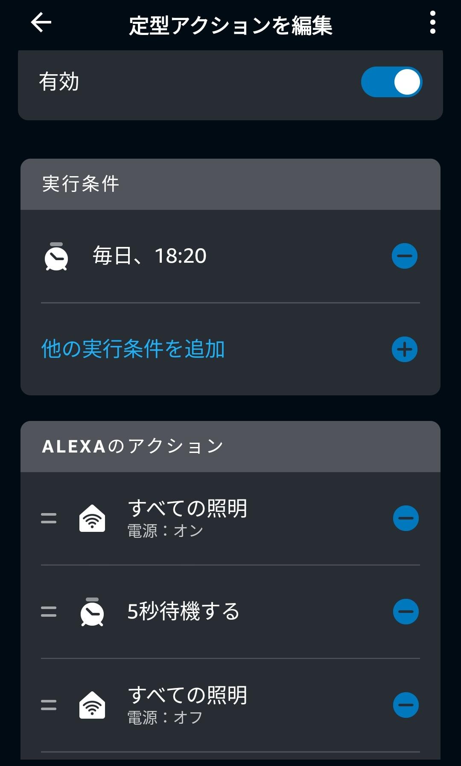Open the 5秒待機する wait action
461x766 pixels.
coord(184,611)
